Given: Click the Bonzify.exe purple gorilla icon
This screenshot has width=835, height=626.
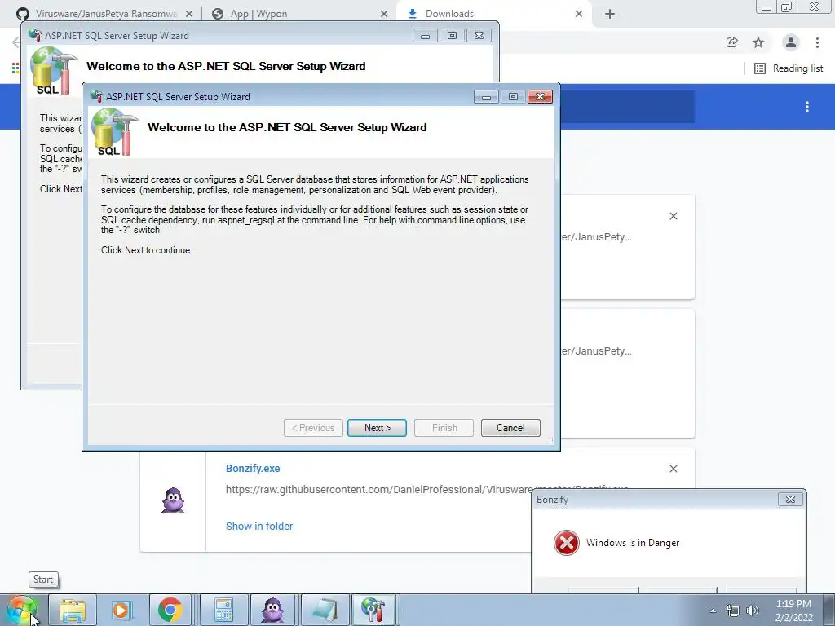Looking at the screenshot, I should 173,500.
